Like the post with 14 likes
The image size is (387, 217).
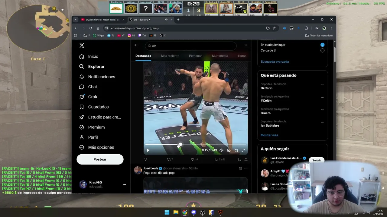click(194, 159)
